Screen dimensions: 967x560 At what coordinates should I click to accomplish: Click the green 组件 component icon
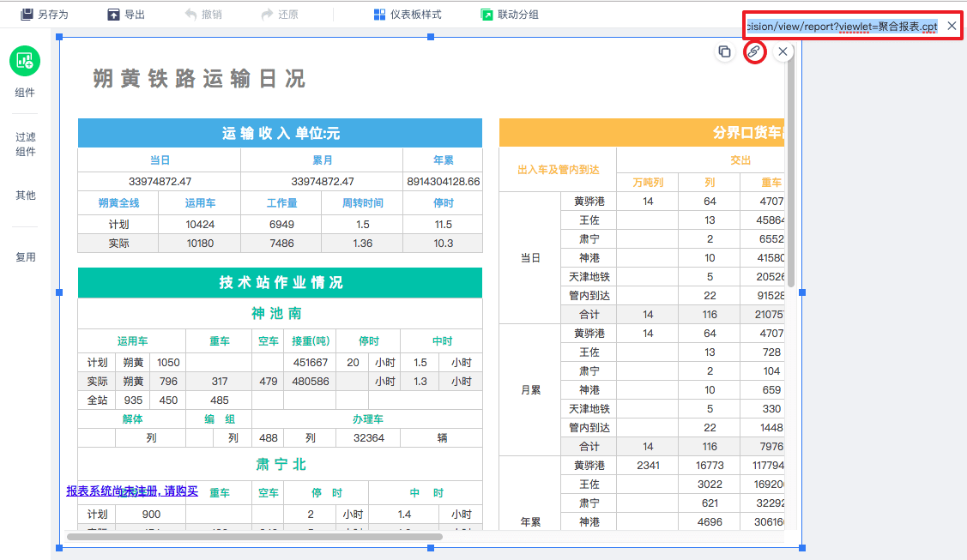click(25, 62)
